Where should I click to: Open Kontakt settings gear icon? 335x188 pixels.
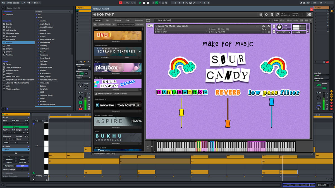click(266, 14)
